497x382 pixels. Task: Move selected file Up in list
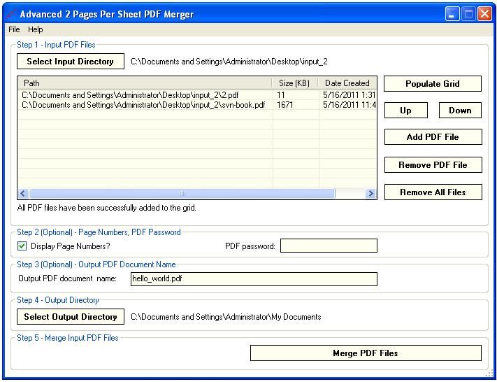pos(405,111)
